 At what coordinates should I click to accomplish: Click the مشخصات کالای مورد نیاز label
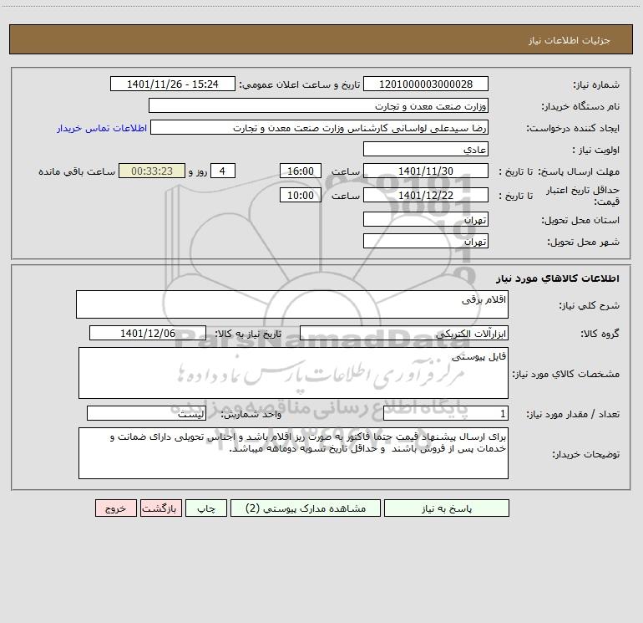click(x=566, y=374)
